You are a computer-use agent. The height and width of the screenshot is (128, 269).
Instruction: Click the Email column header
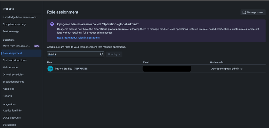[x=146, y=62]
